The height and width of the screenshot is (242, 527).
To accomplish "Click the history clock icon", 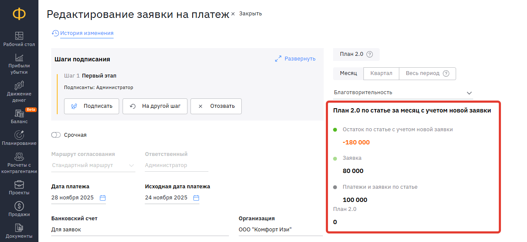I will [x=55, y=33].
